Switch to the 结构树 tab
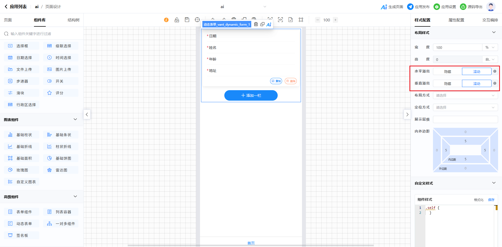 73,20
